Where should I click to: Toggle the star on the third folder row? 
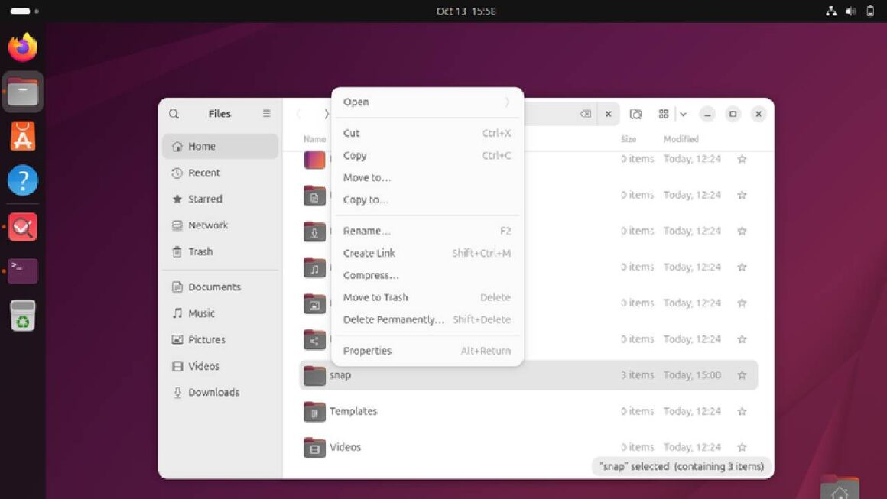pyautogui.click(x=742, y=231)
